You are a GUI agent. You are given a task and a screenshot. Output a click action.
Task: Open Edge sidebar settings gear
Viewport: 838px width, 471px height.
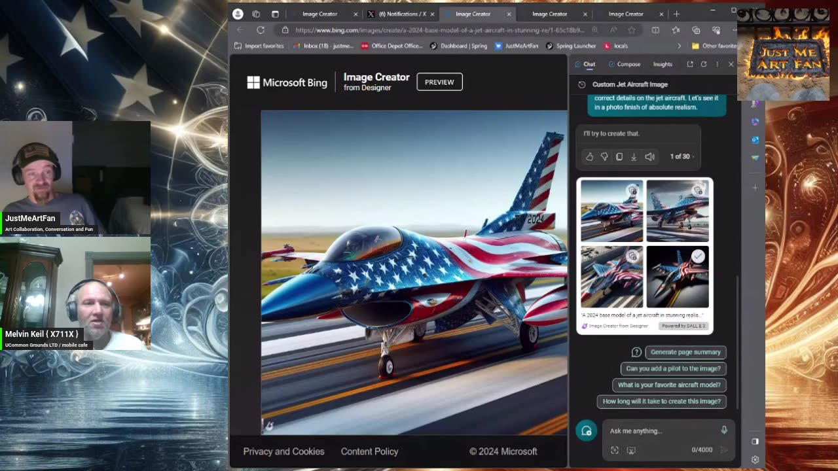point(755,460)
